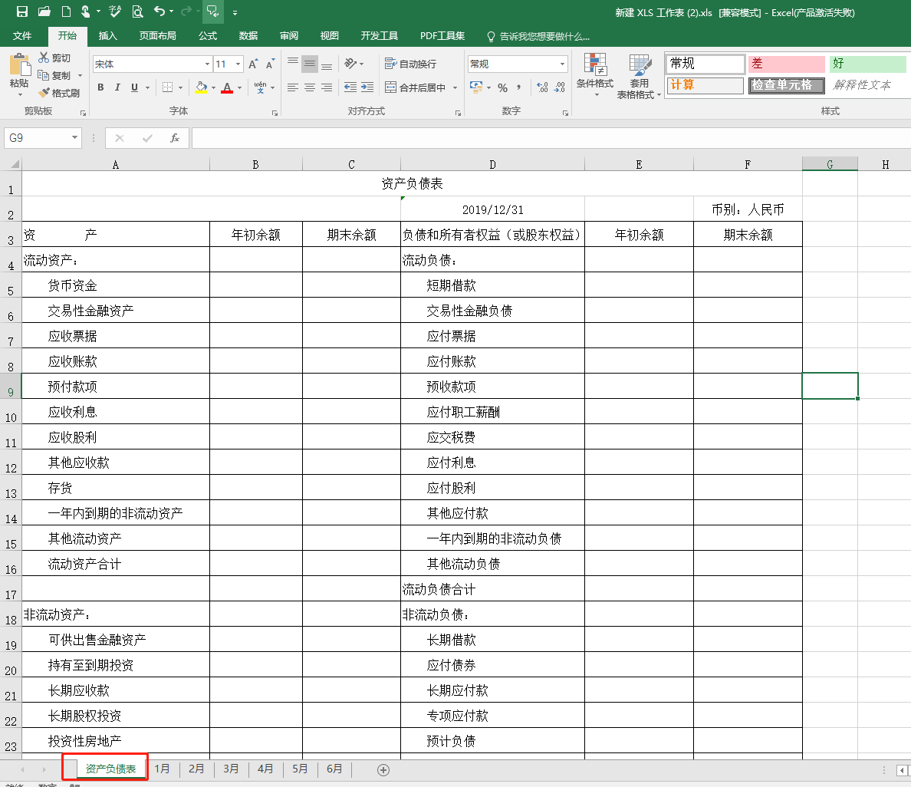Image resolution: width=911 pixels, height=787 pixels.
Task: Switch to the 开发工具 ribbon tab
Action: [x=380, y=36]
